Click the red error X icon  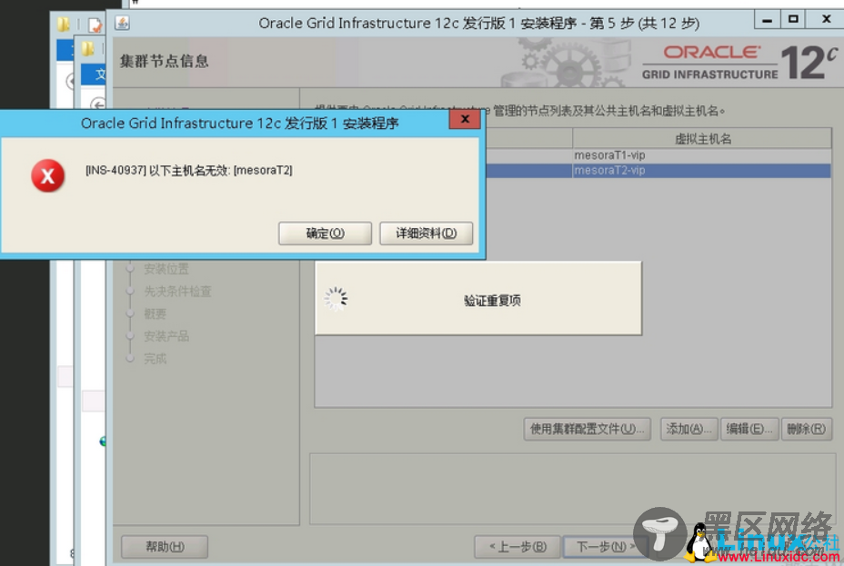point(48,175)
